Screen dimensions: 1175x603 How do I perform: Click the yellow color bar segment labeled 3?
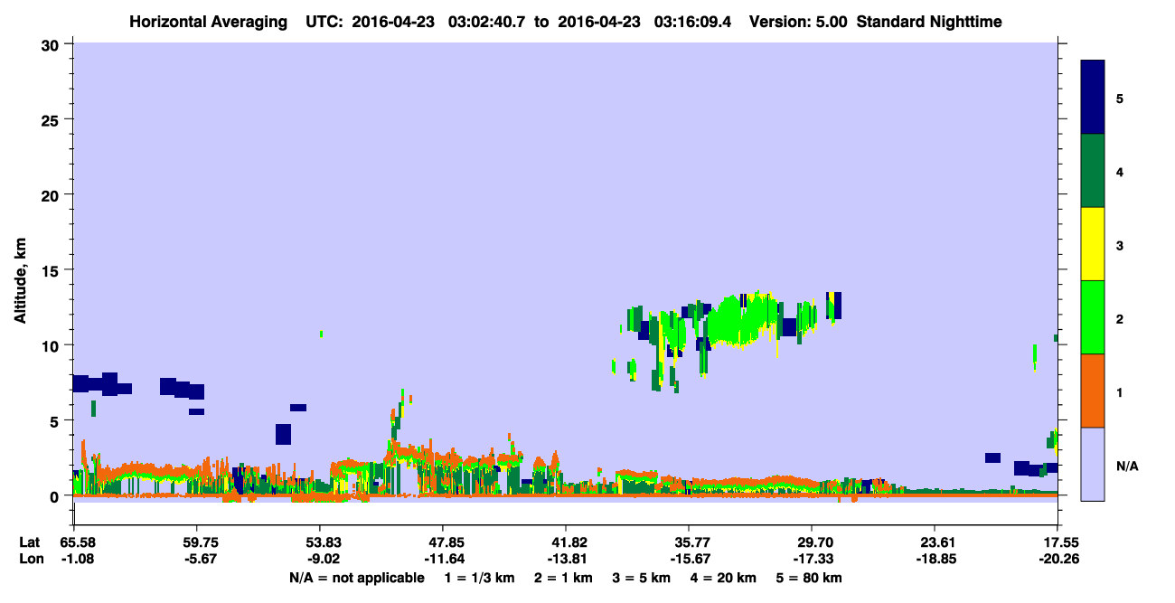(x=1093, y=243)
